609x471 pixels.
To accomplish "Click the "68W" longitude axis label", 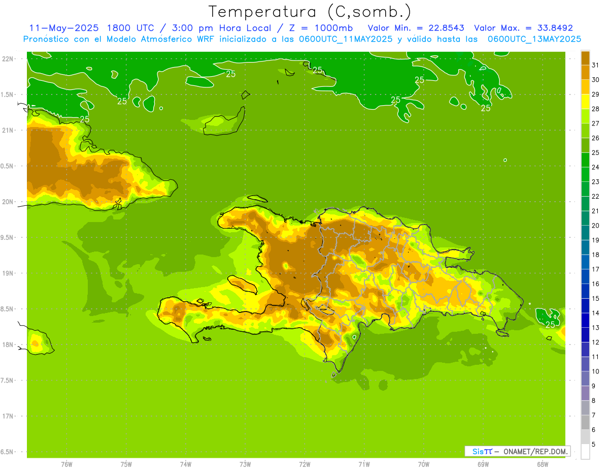I will pyautogui.click(x=543, y=464).
